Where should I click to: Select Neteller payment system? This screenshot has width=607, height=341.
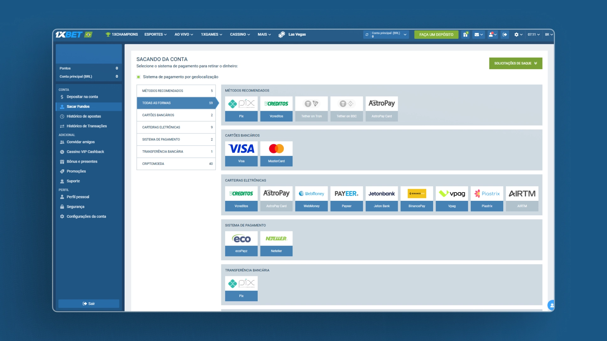tap(276, 244)
